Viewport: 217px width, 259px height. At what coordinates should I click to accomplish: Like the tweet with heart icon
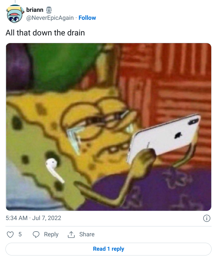[x=10, y=234]
